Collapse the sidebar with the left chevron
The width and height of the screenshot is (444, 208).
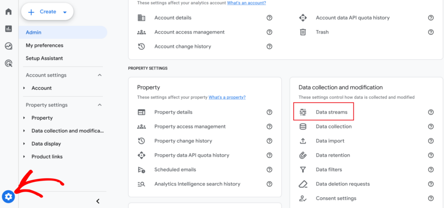[98, 201]
